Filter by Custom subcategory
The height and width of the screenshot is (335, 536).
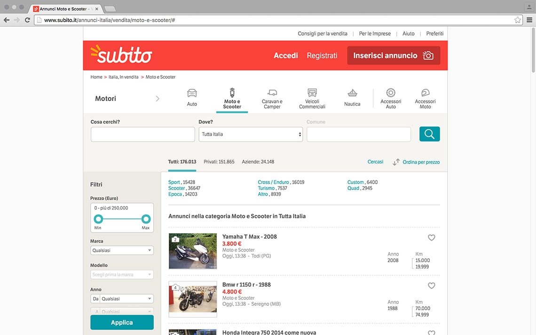click(x=355, y=182)
